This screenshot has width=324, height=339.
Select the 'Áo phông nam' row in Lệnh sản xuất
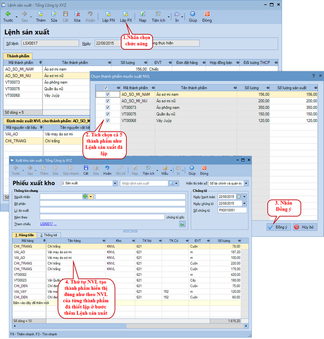pos(47,82)
